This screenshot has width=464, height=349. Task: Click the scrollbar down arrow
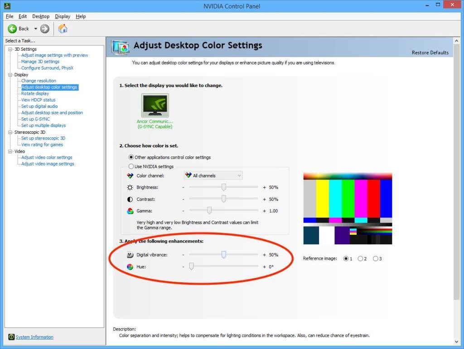[x=456, y=342]
